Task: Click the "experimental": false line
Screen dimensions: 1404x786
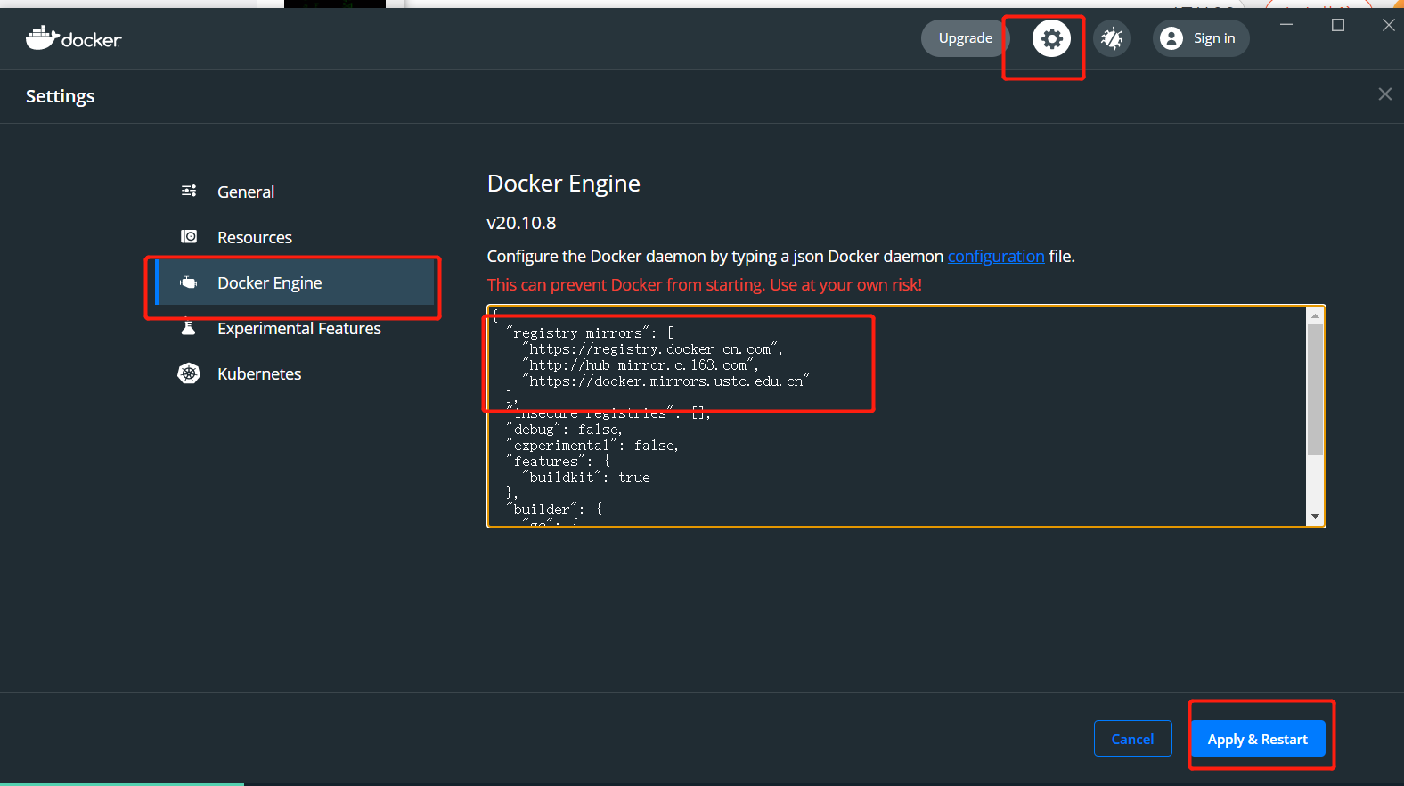Action: [592, 445]
